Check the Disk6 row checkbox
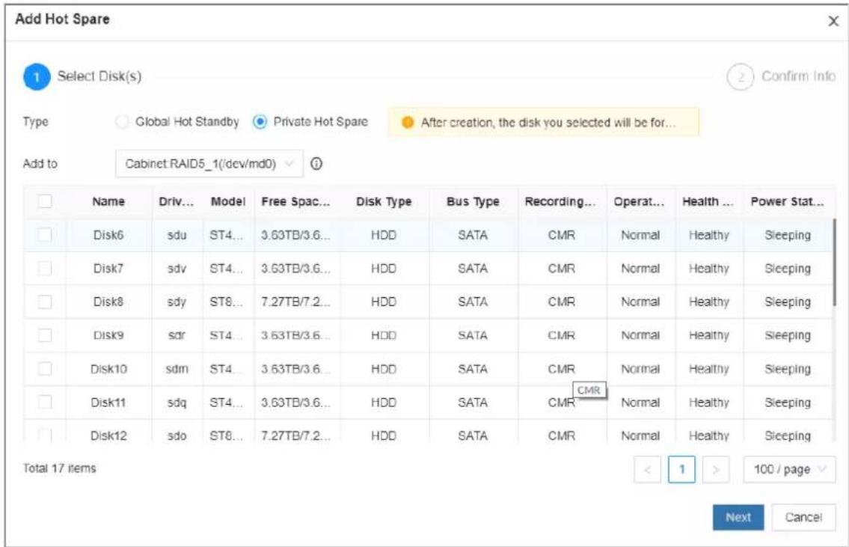This screenshot has height=547, width=849. [45, 235]
